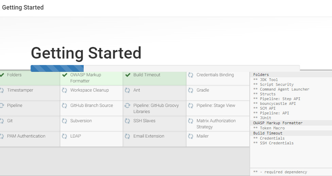This screenshot has width=332, height=176.
Task: Click the checkmark icon beside Build Timeout
Action: pyautogui.click(x=128, y=75)
